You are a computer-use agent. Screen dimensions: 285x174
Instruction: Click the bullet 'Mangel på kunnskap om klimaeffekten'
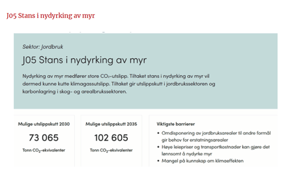[202, 161]
